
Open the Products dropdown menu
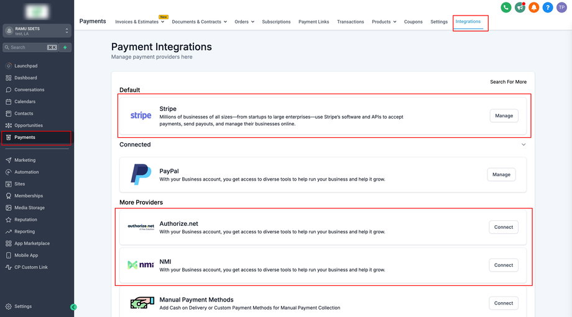[x=384, y=22]
